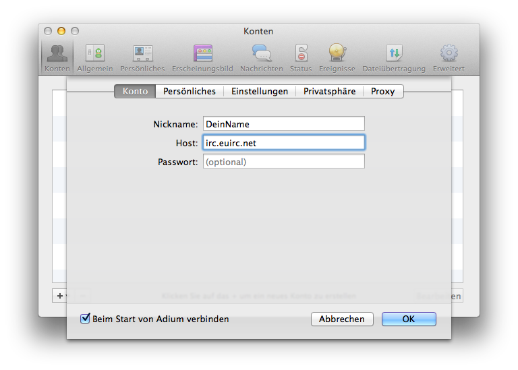Open Dateiübertragung file transfer settings
The height and width of the screenshot is (370, 518).
tap(394, 57)
